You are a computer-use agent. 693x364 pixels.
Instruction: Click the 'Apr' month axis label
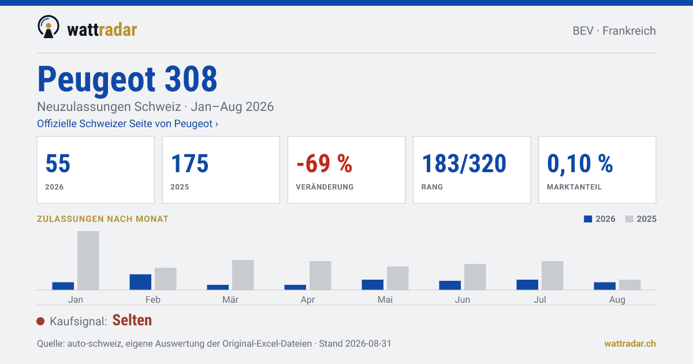pos(308,300)
